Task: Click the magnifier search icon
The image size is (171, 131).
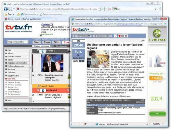Action: pos(156,9)
